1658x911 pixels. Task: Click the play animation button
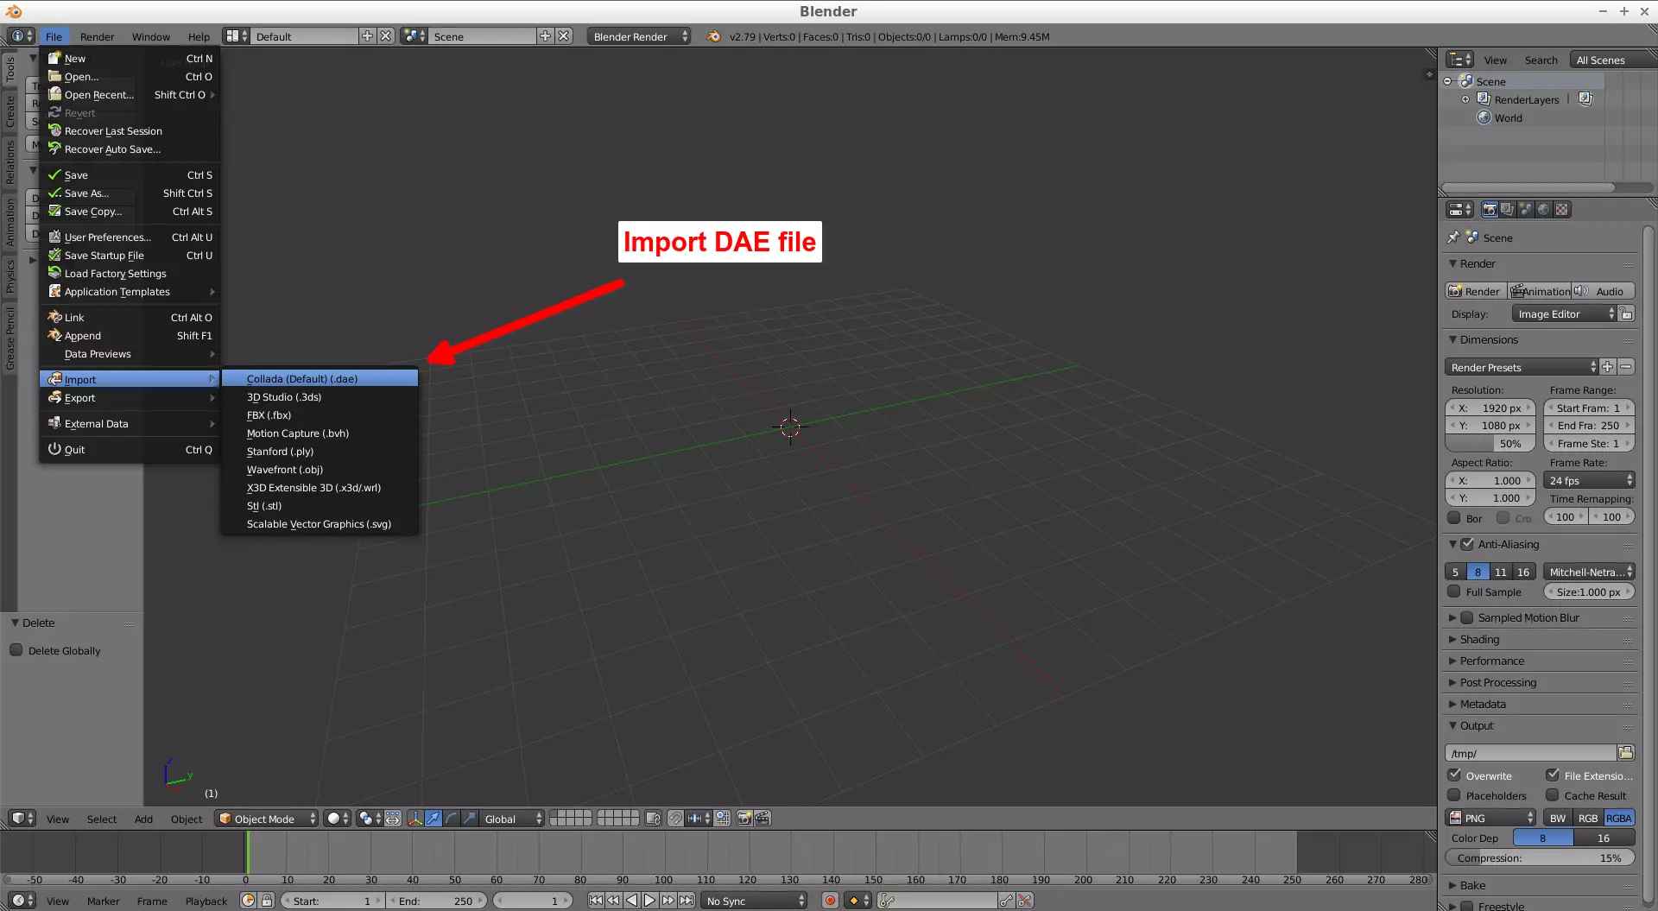649,901
